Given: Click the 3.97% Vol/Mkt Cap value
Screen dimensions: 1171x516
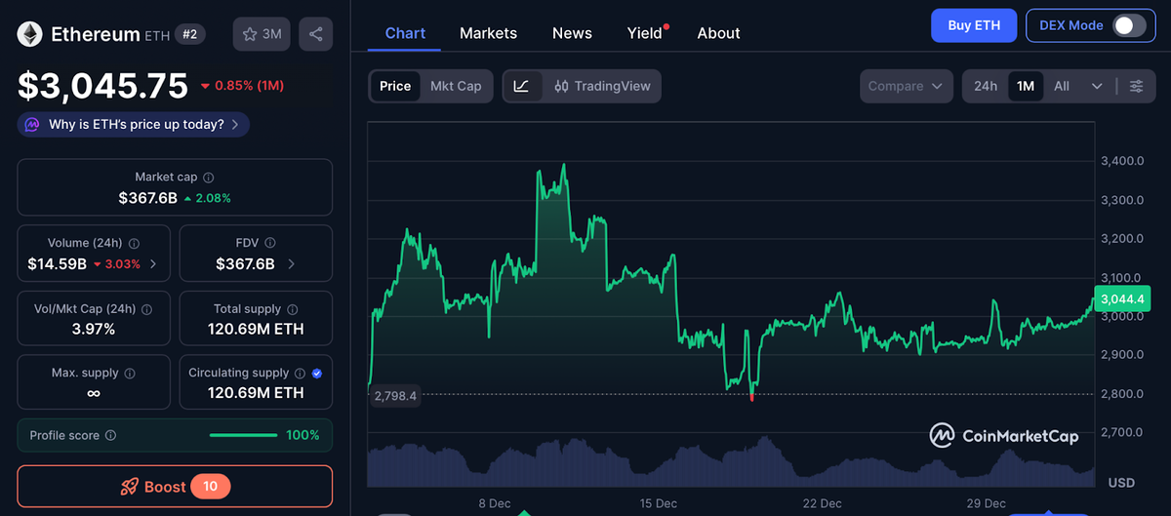Looking at the screenshot, I should [94, 330].
